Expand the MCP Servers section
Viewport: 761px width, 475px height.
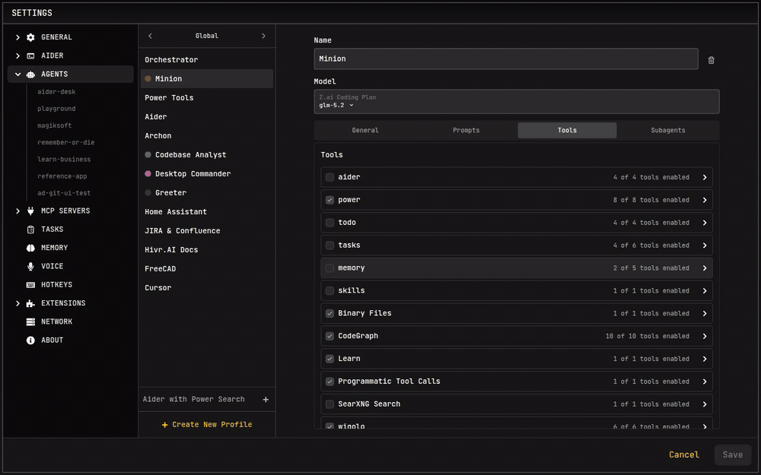[x=18, y=211]
